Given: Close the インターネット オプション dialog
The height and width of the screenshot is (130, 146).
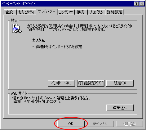Looking at the screenshot, I should coord(142,4).
